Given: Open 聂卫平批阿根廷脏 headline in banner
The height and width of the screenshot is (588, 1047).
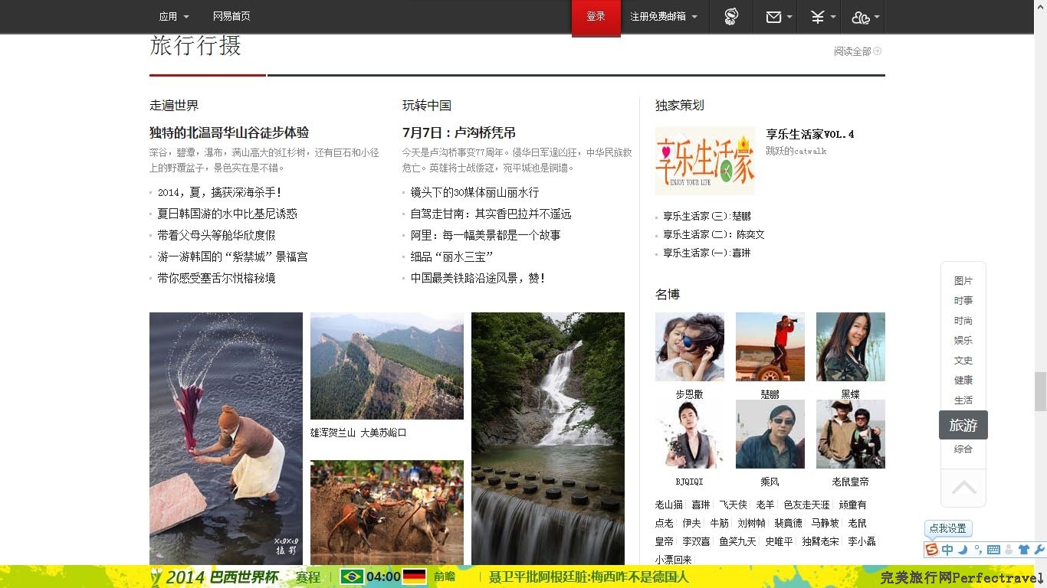Looking at the screenshot, I should (x=589, y=577).
